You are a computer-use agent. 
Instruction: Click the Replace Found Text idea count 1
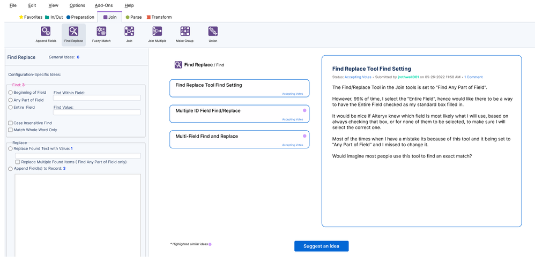[72, 149]
